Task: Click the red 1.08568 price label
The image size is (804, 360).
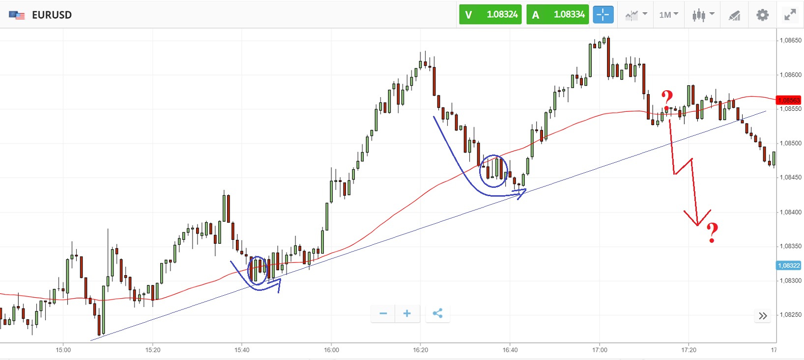Action: pos(788,101)
